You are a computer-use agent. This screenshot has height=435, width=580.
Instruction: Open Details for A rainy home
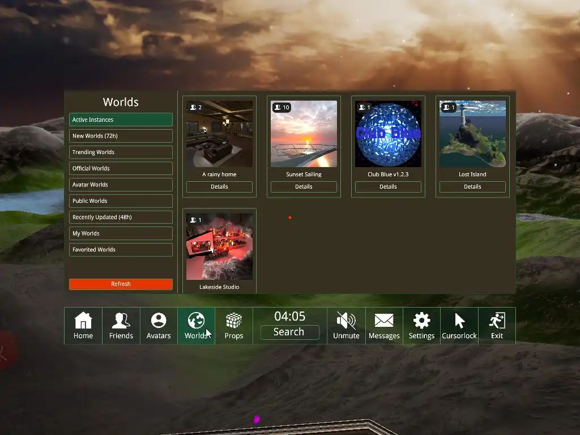219,187
